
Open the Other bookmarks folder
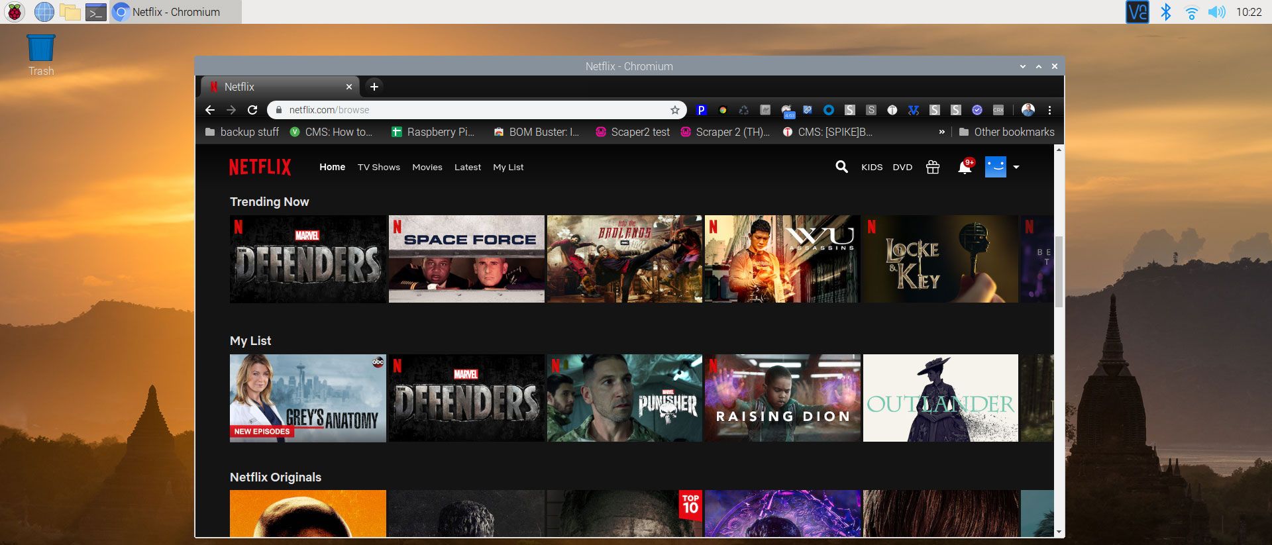click(x=1006, y=132)
